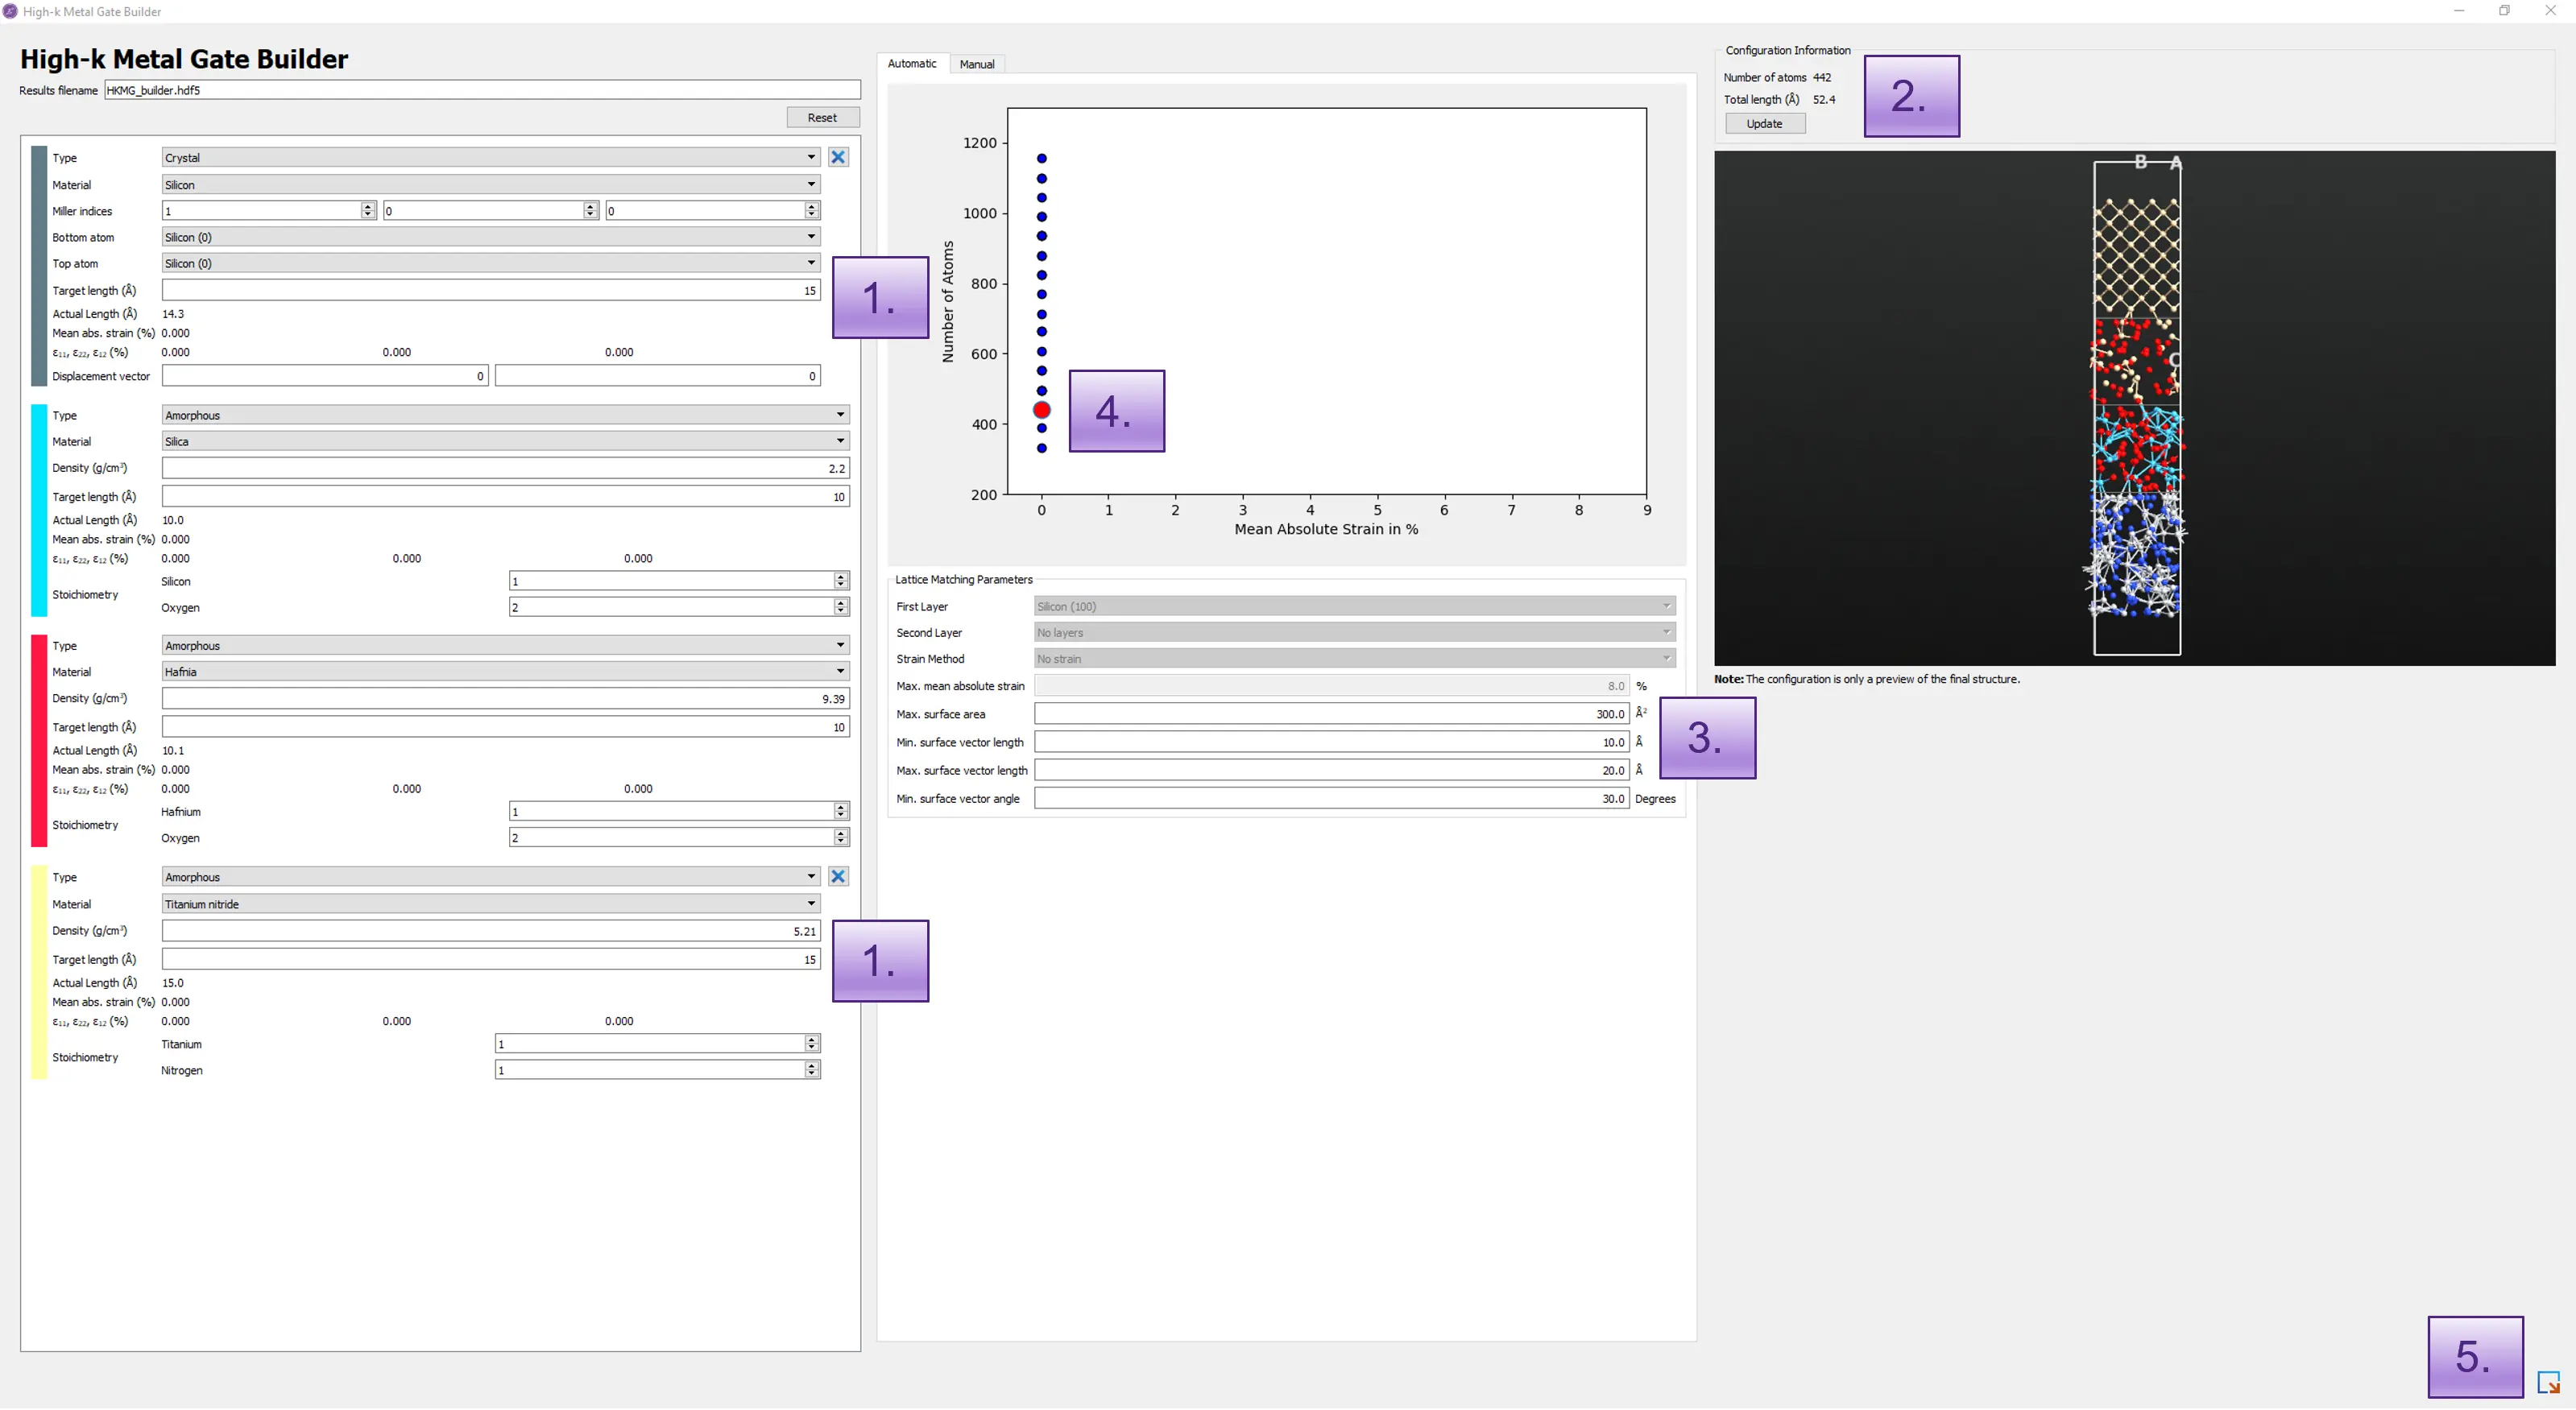Increase Hafnium stoichiometry value
The width and height of the screenshot is (2576, 1410).
[840, 807]
